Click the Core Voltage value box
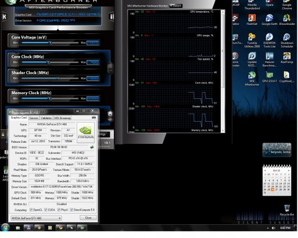The image size is (298, 238). pyautogui.click(x=93, y=43)
